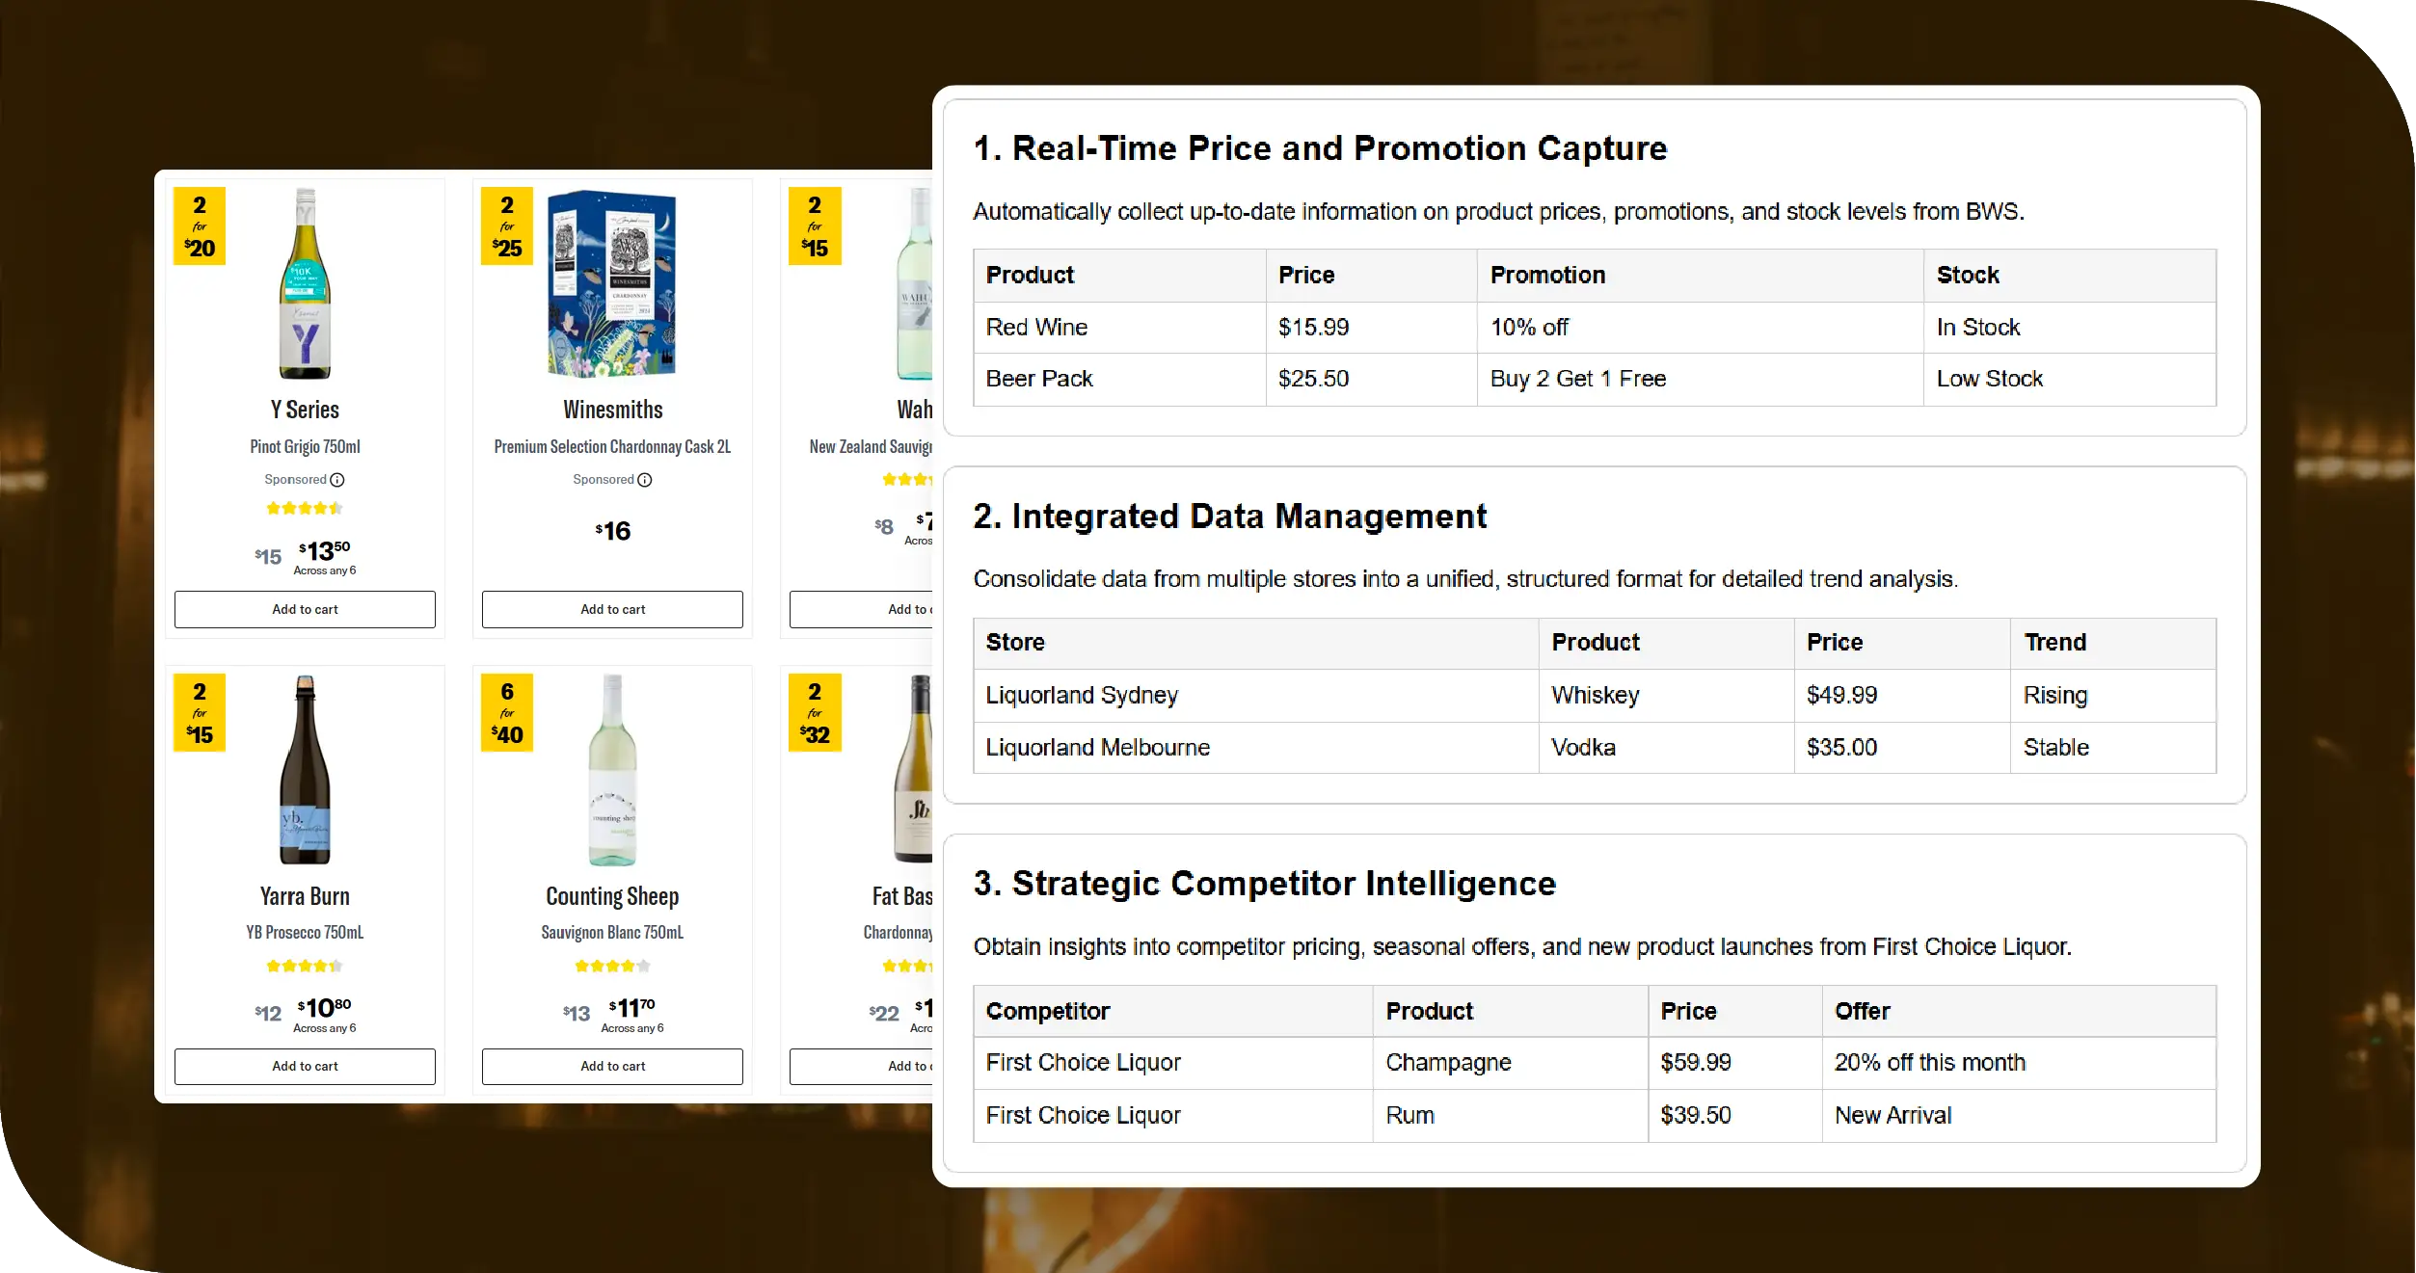Select the "2 for $20" badge on Y Series
2416x1273 pixels.
tap(200, 225)
